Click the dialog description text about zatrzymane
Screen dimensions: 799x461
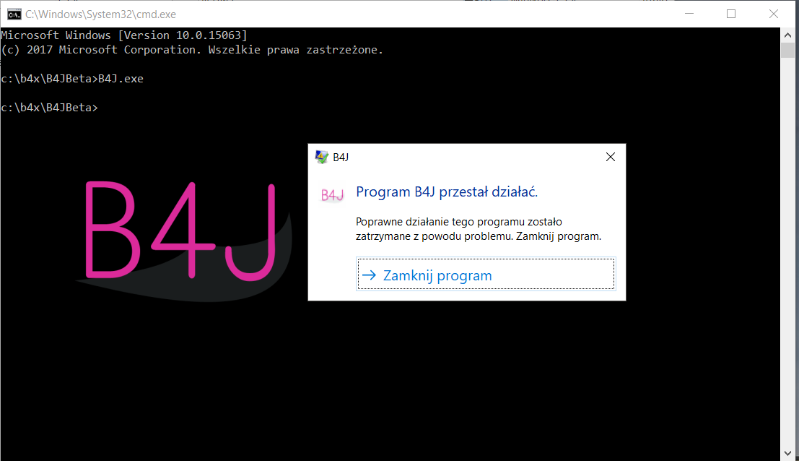[x=479, y=229]
